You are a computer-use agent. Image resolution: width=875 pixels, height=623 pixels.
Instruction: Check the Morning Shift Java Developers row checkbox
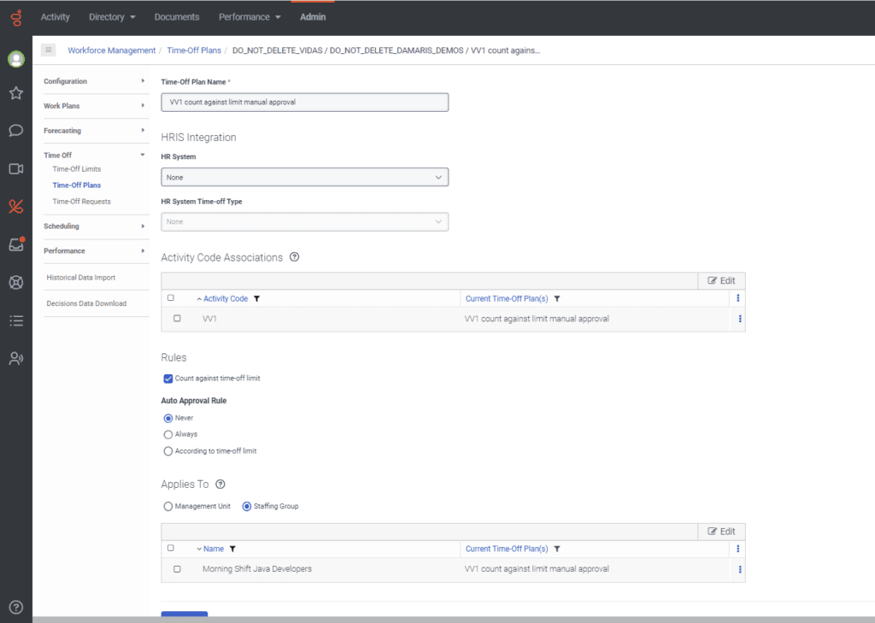177,569
